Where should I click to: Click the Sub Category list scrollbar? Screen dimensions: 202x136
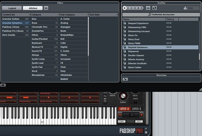coord(88,36)
